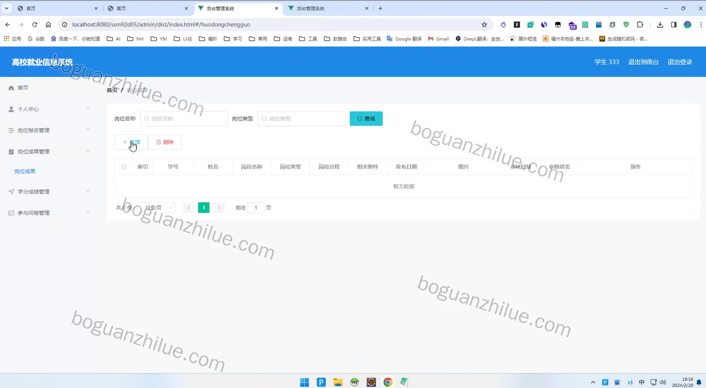Viewport: 706px width, 388px height.
Task: Click the 学生 333 user label
Action: pos(606,62)
